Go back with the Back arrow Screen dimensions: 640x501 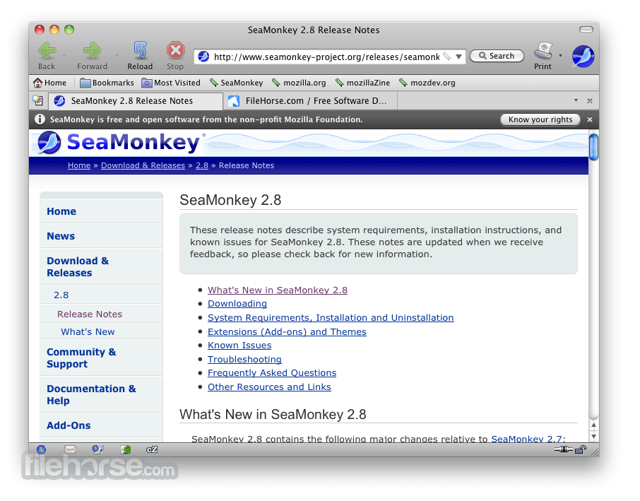tap(47, 51)
